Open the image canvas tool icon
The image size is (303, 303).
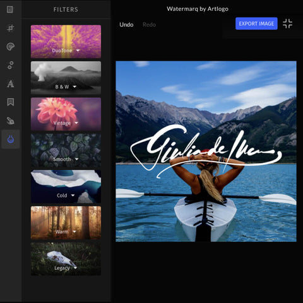pyautogui.click(x=10, y=9)
